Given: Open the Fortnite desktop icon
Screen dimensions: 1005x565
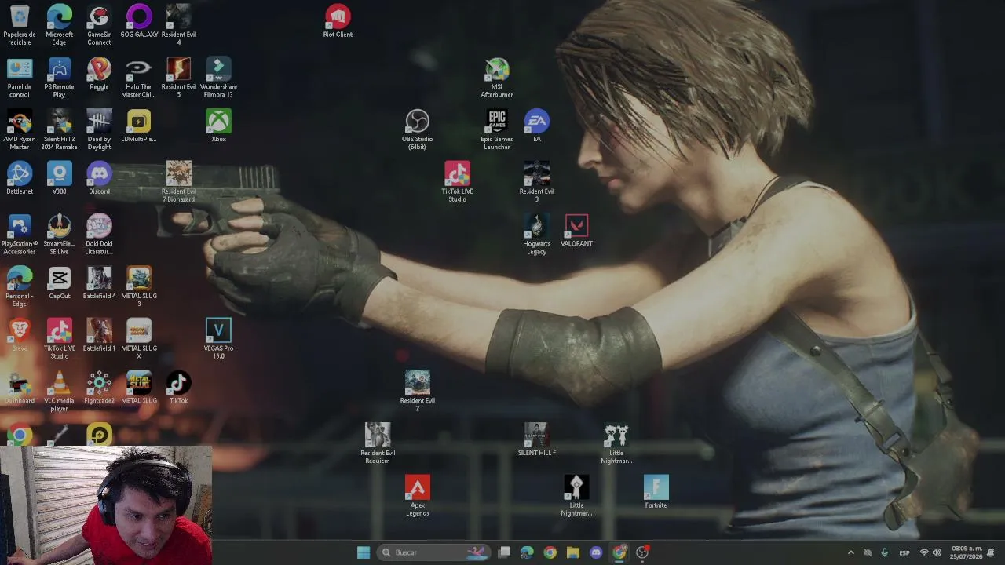Looking at the screenshot, I should tap(656, 493).
